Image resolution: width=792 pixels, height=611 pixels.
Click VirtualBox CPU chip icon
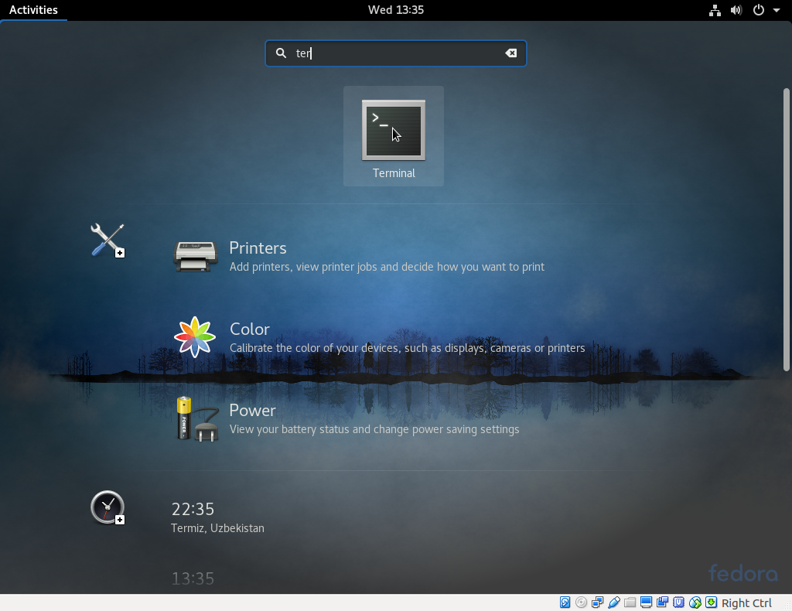click(x=678, y=602)
